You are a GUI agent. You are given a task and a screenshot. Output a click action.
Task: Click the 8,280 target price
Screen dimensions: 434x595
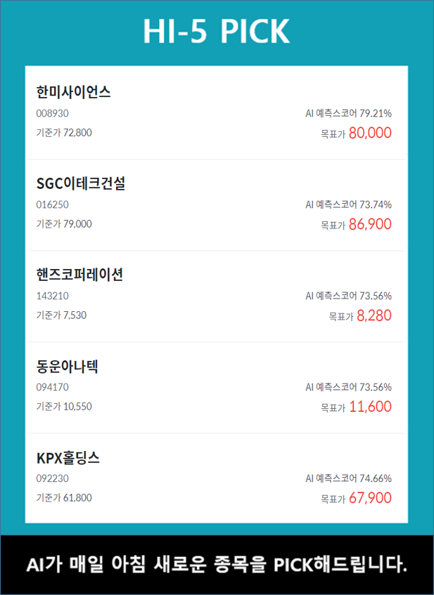(x=374, y=316)
